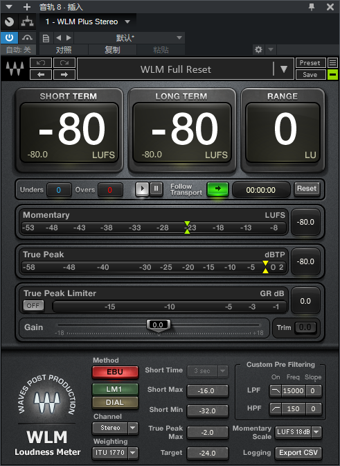
Task: Click the pin window icon
Action: [x=312, y=6]
